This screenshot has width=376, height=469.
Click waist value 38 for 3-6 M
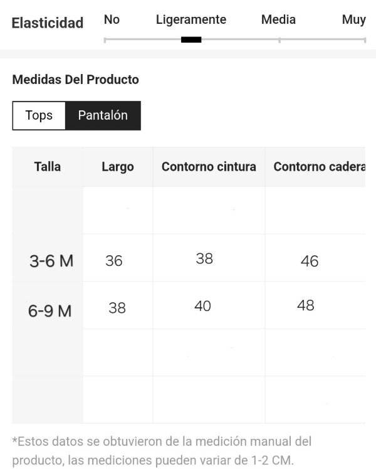pos(204,258)
